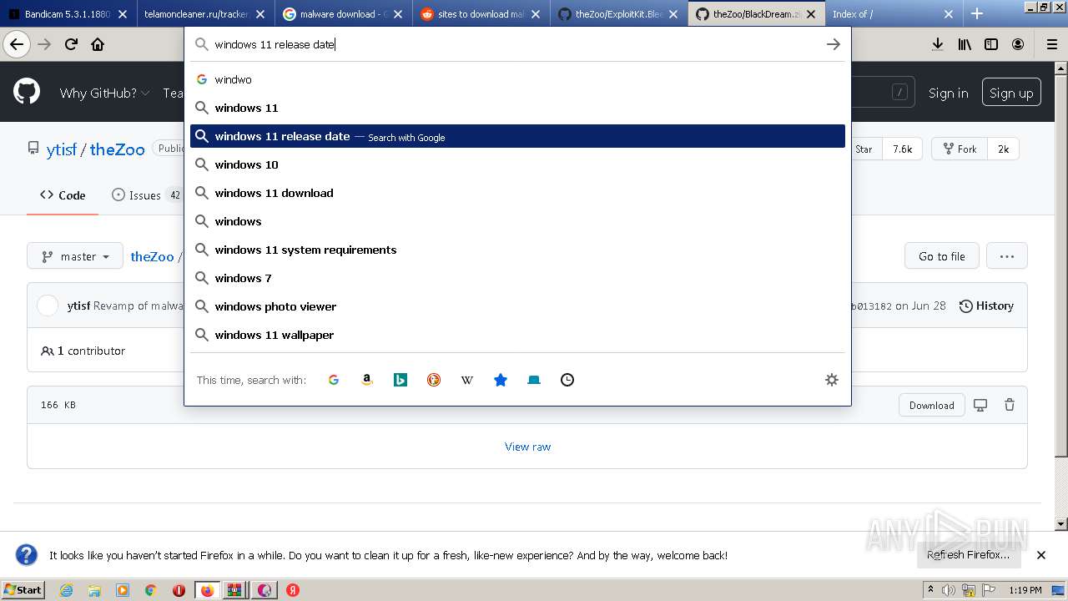
Task: Close theZoo/BlackDream tab
Action: (x=811, y=14)
